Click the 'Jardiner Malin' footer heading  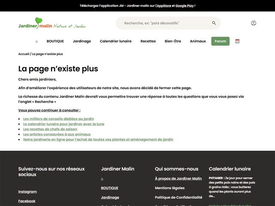(118, 169)
